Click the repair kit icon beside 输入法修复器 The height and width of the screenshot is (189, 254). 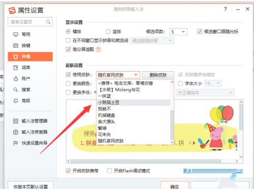16,132
